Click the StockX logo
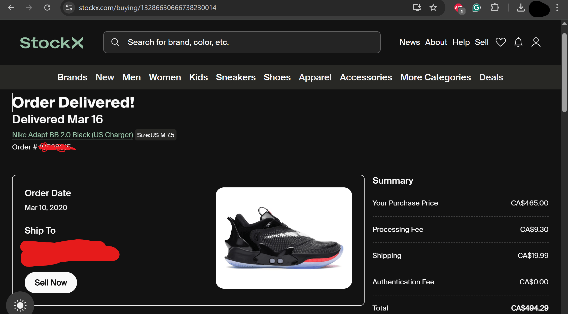This screenshot has height=314, width=568. pos(52,43)
